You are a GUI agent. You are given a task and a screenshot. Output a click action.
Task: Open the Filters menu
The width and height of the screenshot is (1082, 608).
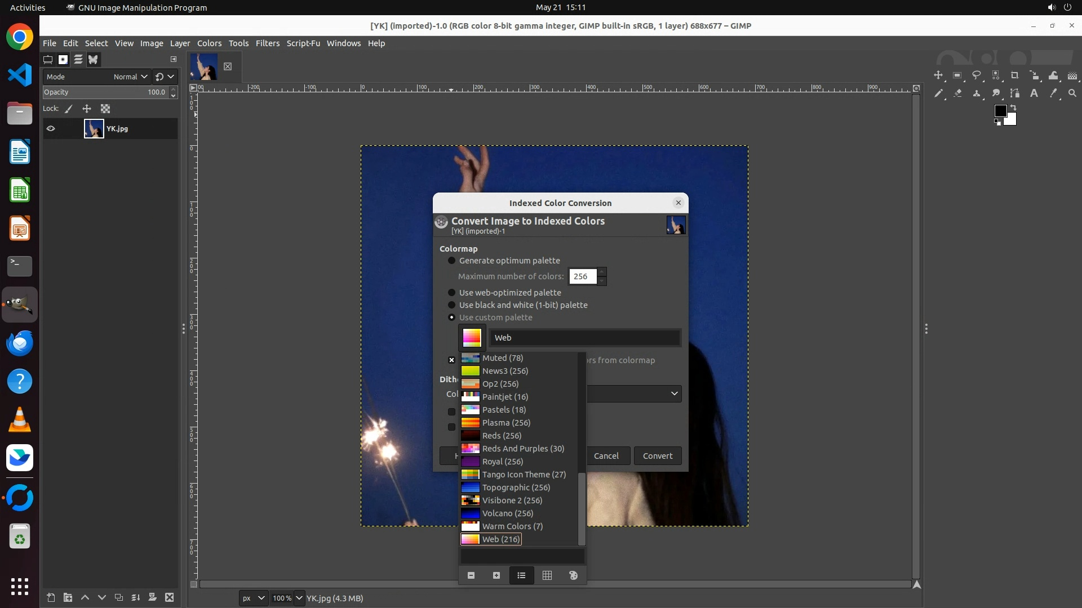(267, 43)
